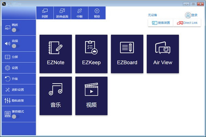
Task: Click the 同屏 mirror screen icon
Action: pos(45,13)
